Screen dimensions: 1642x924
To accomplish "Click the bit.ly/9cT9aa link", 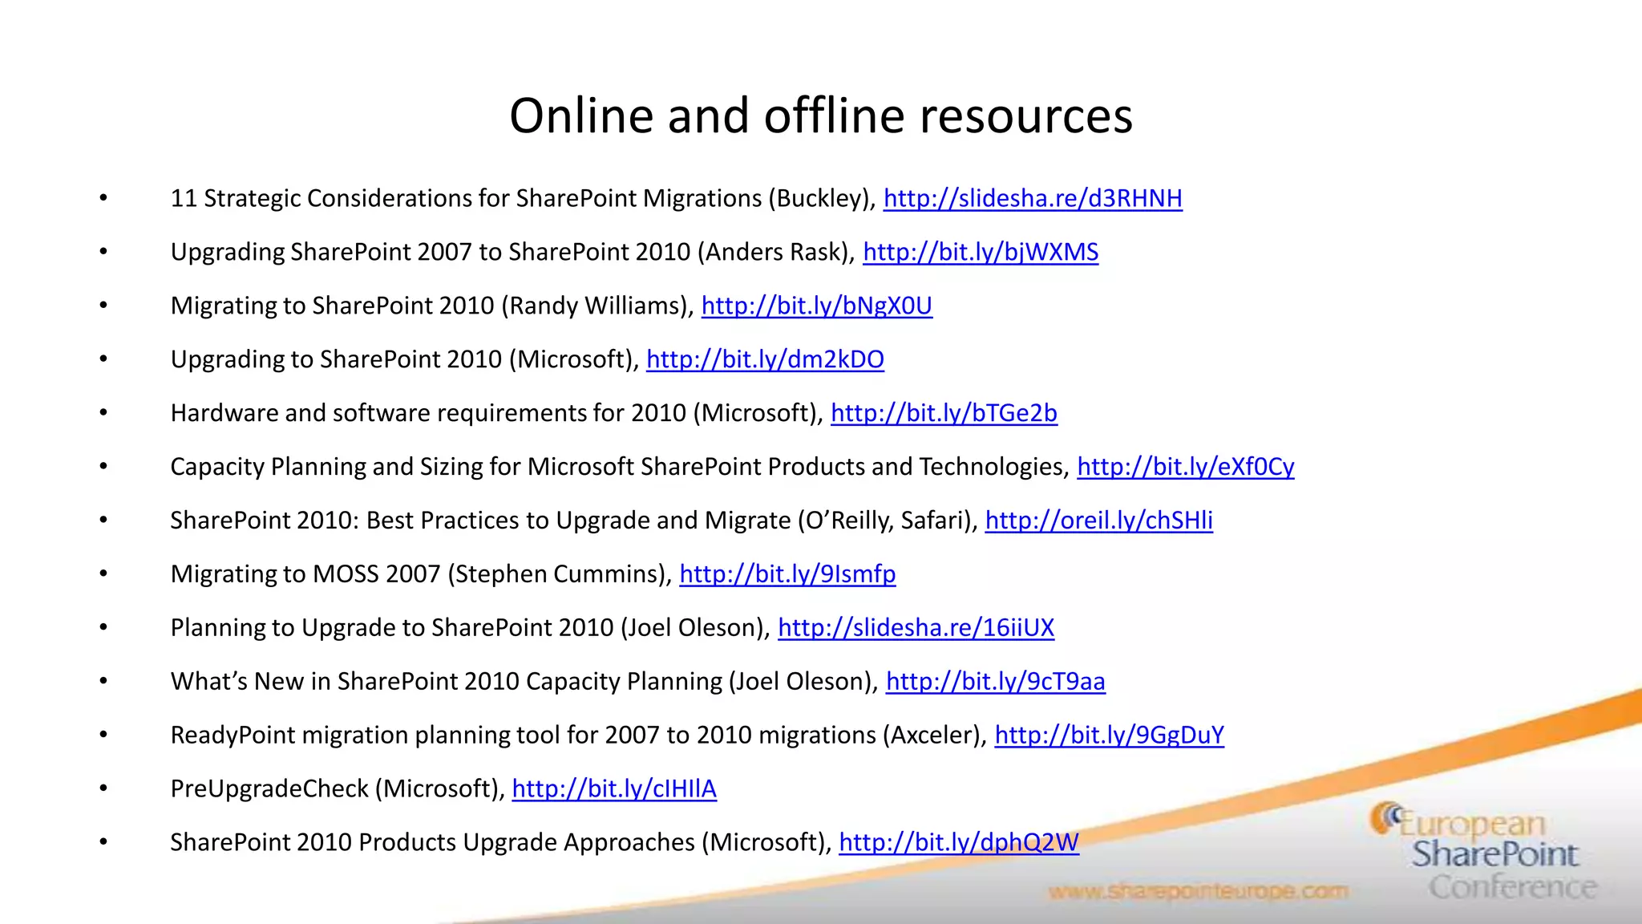I will [995, 681].
